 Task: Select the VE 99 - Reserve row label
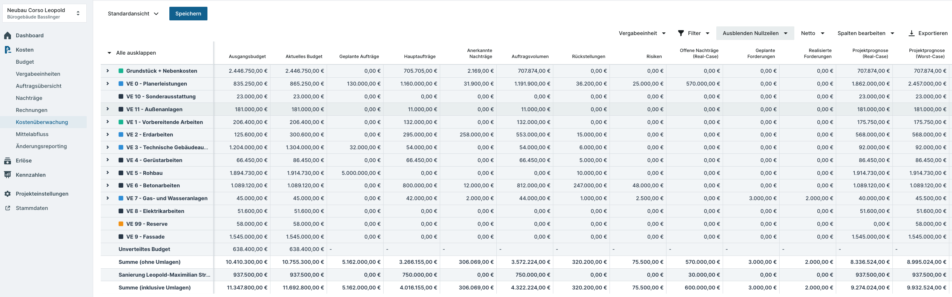[147, 224]
